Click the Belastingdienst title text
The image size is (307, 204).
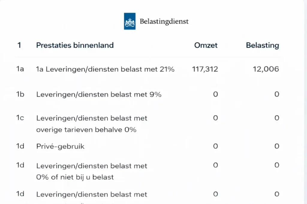[x=164, y=22]
